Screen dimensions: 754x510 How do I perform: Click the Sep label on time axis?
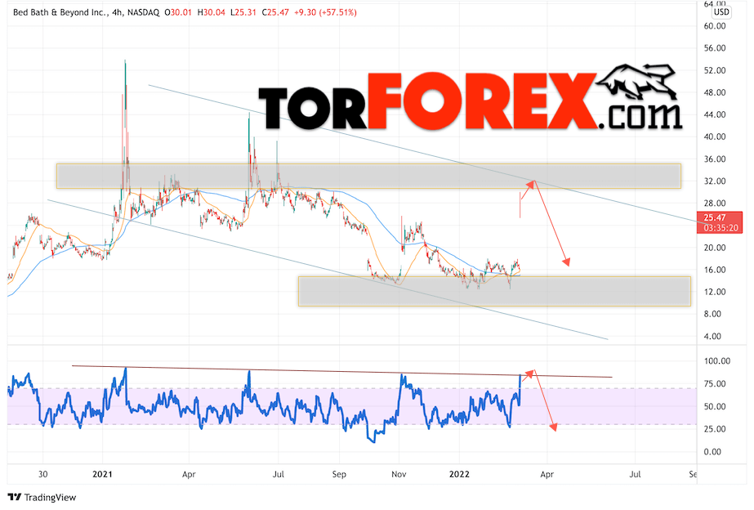pyautogui.click(x=339, y=474)
